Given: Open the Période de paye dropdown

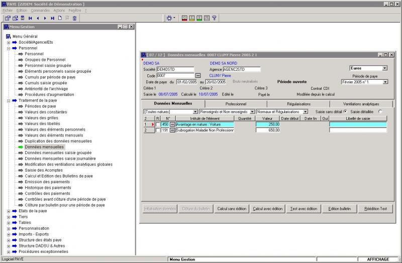Looking at the screenshot, I should tap(384, 81).
